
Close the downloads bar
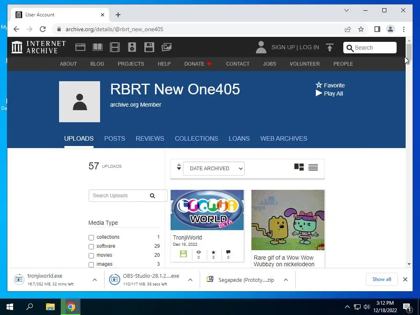tap(405, 279)
